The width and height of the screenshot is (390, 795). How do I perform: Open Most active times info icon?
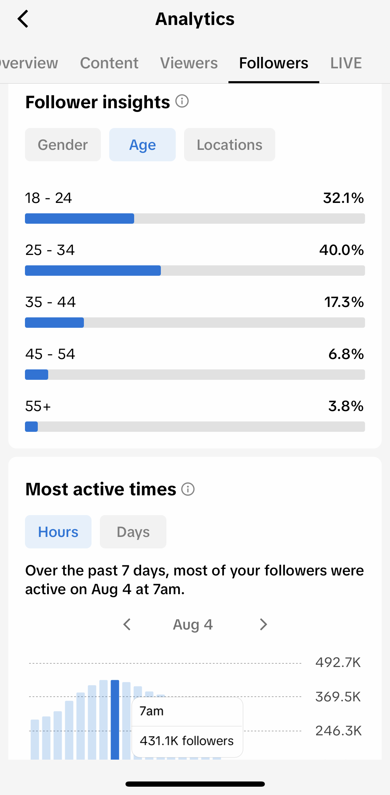pos(188,489)
